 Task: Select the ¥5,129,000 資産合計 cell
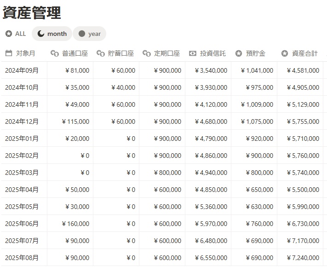point(300,104)
